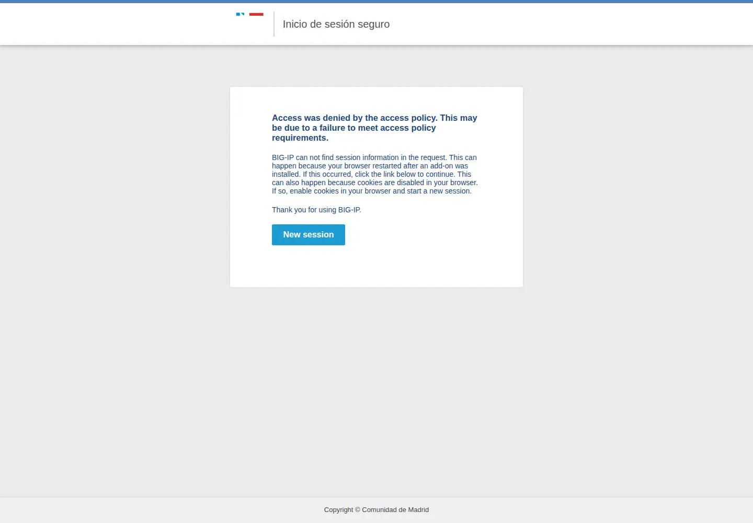
Task: Click the 'Access was denied by the access policy' heading
Action: (375, 128)
